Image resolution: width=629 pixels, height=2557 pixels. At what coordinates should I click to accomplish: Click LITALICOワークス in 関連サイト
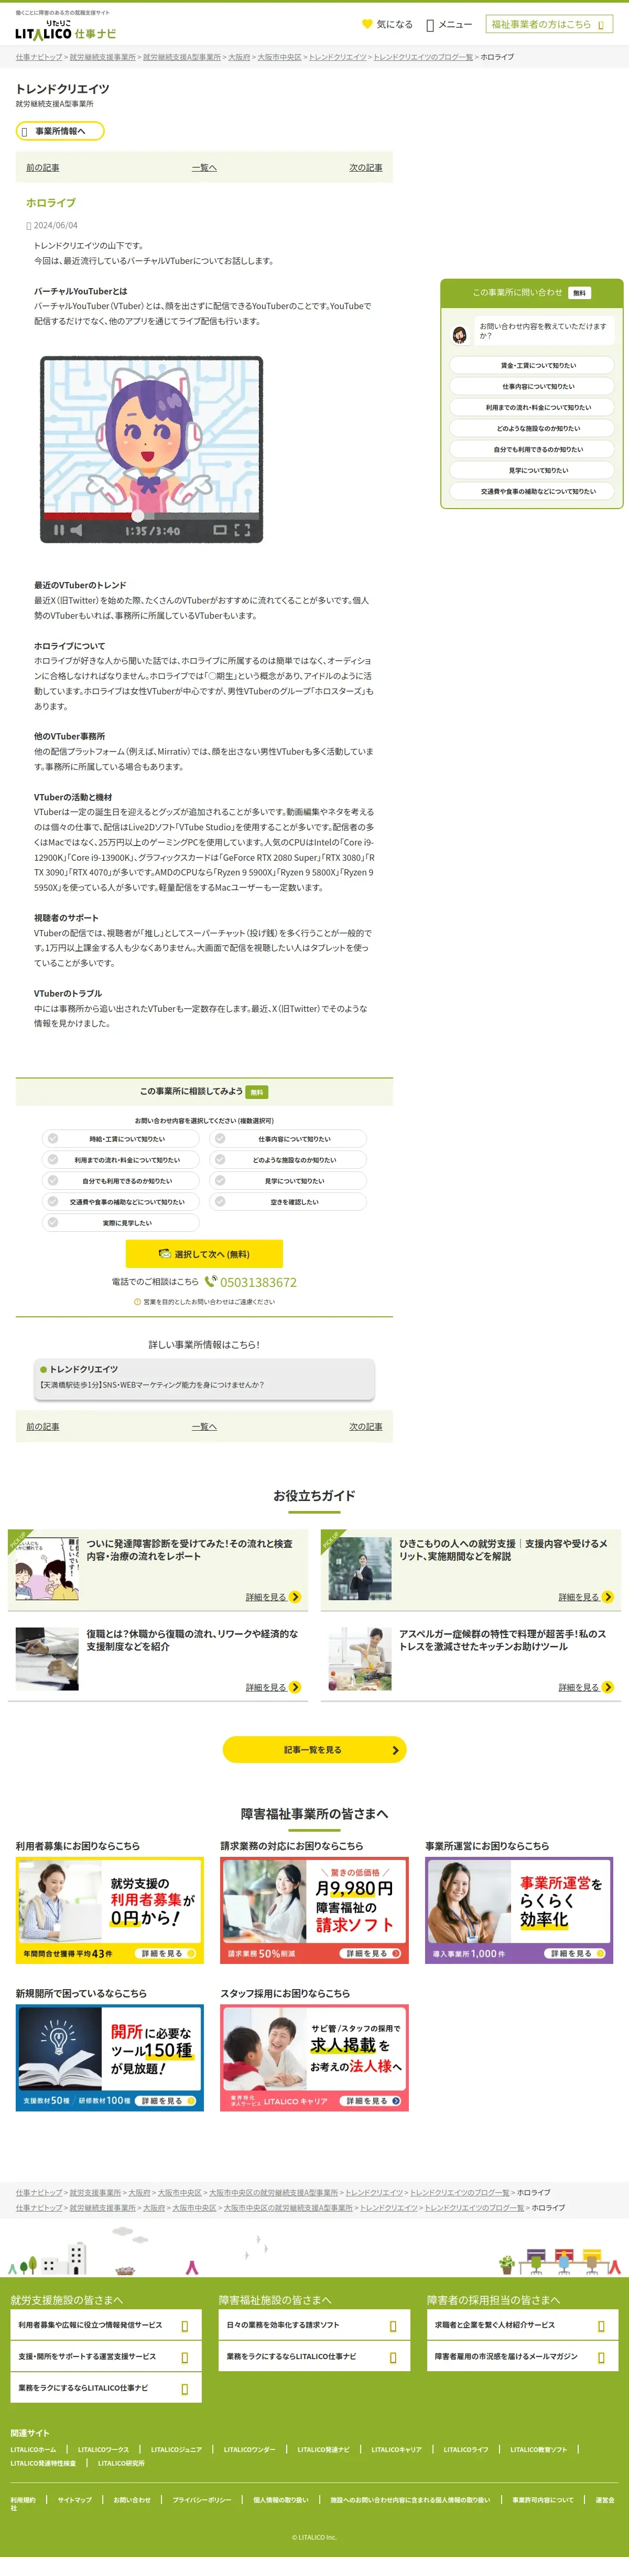pos(103,2449)
